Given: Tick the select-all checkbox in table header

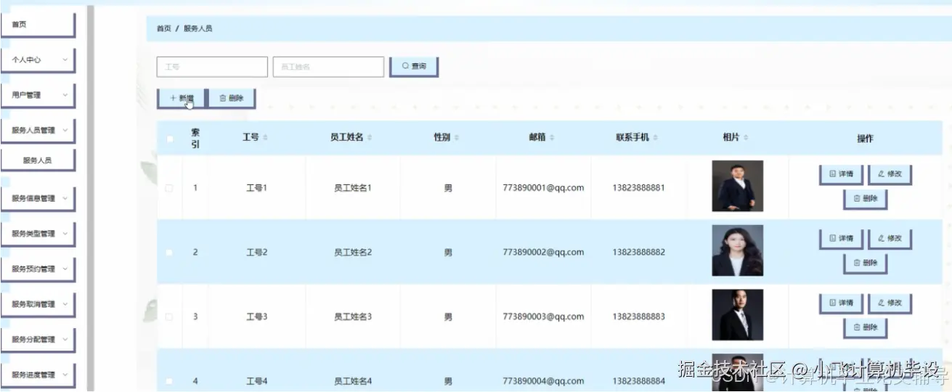Looking at the screenshot, I should click(x=170, y=139).
